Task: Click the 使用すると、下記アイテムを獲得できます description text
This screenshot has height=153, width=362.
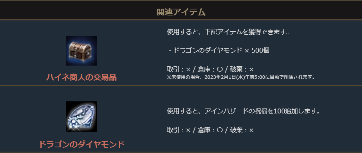Action: coord(228,32)
